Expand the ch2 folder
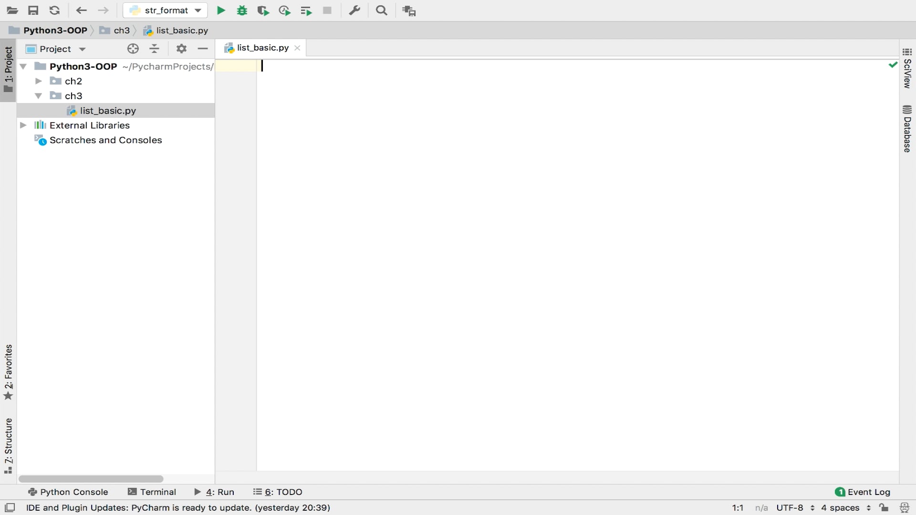The height and width of the screenshot is (515, 916). (39, 81)
